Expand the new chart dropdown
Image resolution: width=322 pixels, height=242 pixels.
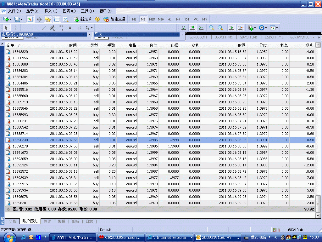tap(7, 19)
